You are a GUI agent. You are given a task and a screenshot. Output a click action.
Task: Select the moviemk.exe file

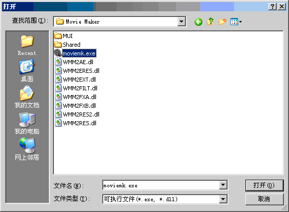(75, 53)
